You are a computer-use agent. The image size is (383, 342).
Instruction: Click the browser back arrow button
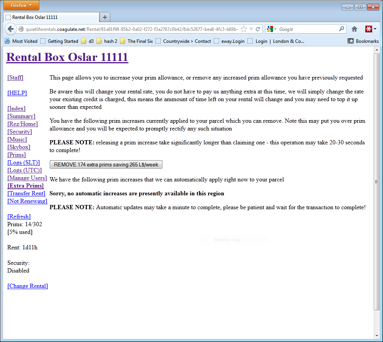tap(10, 29)
